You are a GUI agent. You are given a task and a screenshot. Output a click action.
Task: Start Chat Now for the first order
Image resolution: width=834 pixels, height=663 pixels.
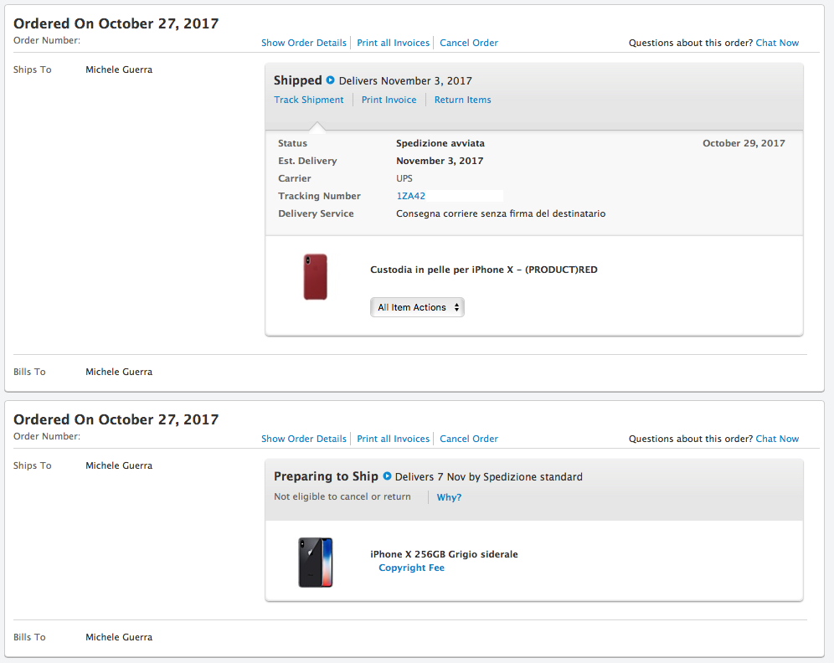point(777,43)
